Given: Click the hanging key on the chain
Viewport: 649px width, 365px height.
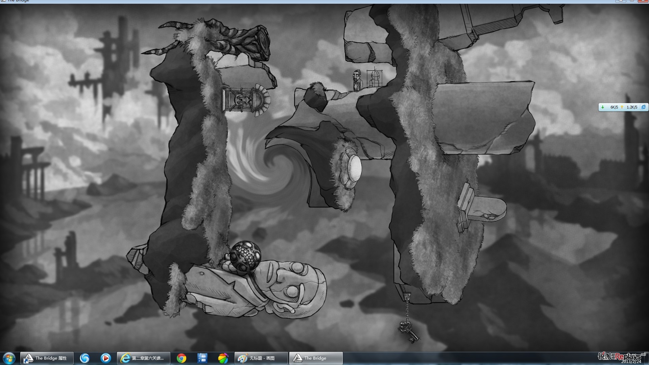Looking at the screenshot, I should pos(408,332).
